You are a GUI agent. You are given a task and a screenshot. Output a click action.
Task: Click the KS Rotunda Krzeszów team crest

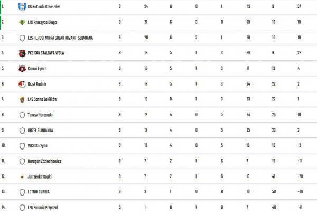(22, 7)
